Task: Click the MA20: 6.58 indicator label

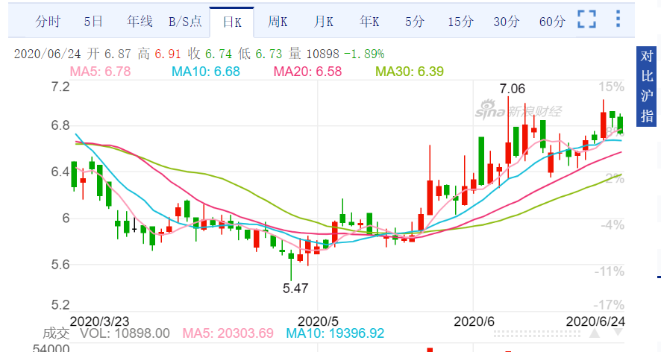Action: (x=307, y=72)
